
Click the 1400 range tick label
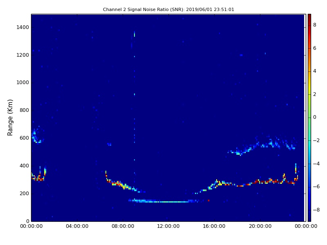23,27
